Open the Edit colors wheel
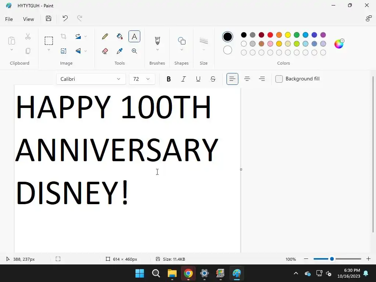This screenshot has height=282, width=376. (339, 44)
